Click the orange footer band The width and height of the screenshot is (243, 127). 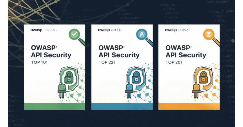189,106
